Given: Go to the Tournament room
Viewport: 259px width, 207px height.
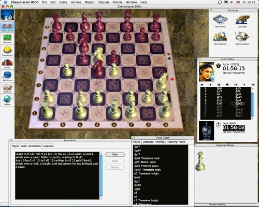Looking at the screenshot, I should click(x=7, y=51).
